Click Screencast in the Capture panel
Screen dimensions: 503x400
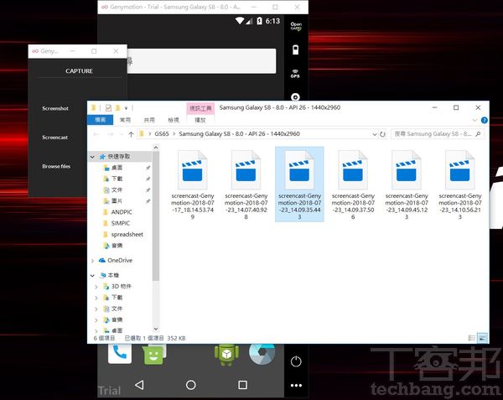[55, 138]
